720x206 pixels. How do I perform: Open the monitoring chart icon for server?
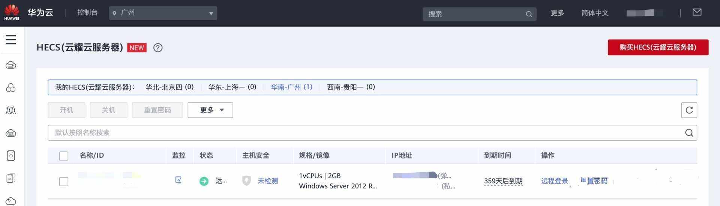click(178, 180)
